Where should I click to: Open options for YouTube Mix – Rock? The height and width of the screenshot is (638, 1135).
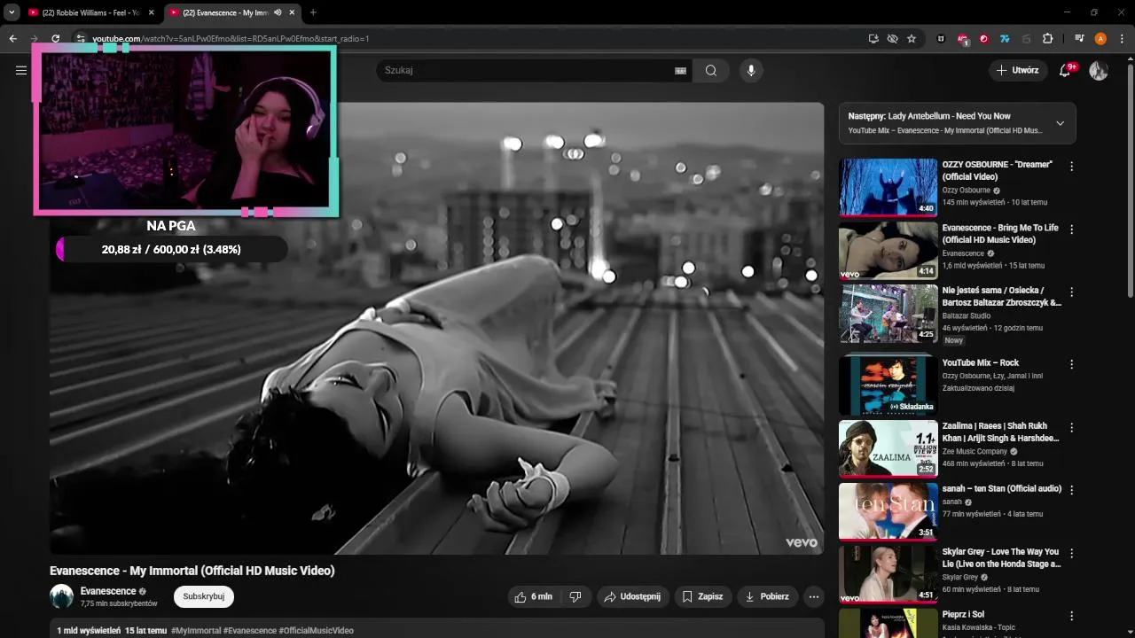click(x=1071, y=364)
